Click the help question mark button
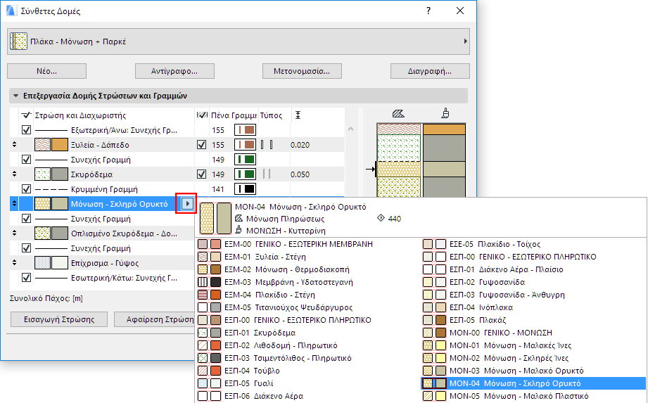 [x=428, y=11]
